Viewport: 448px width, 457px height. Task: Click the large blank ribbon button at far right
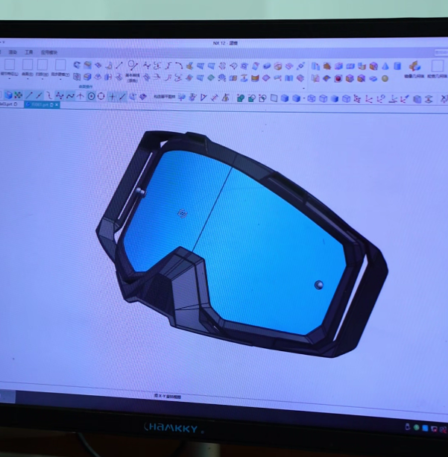(437, 66)
